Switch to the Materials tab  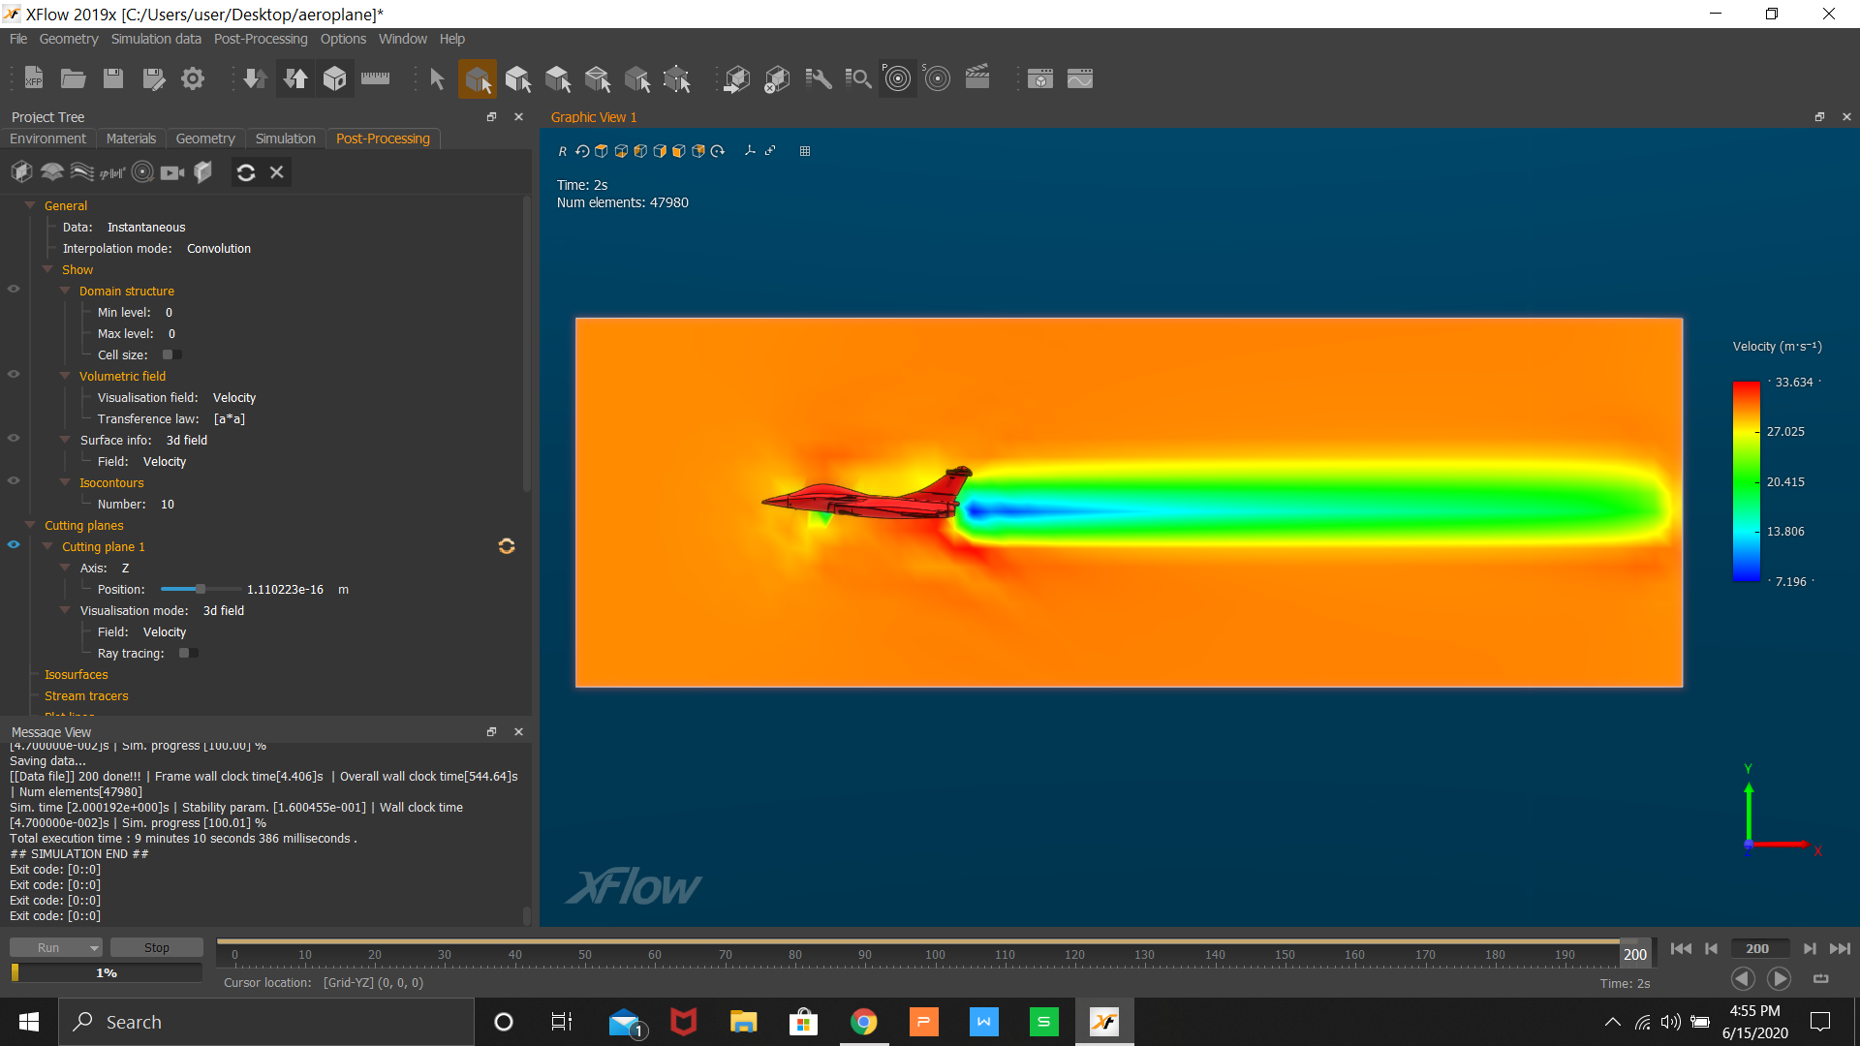pyautogui.click(x=131, y=138)
